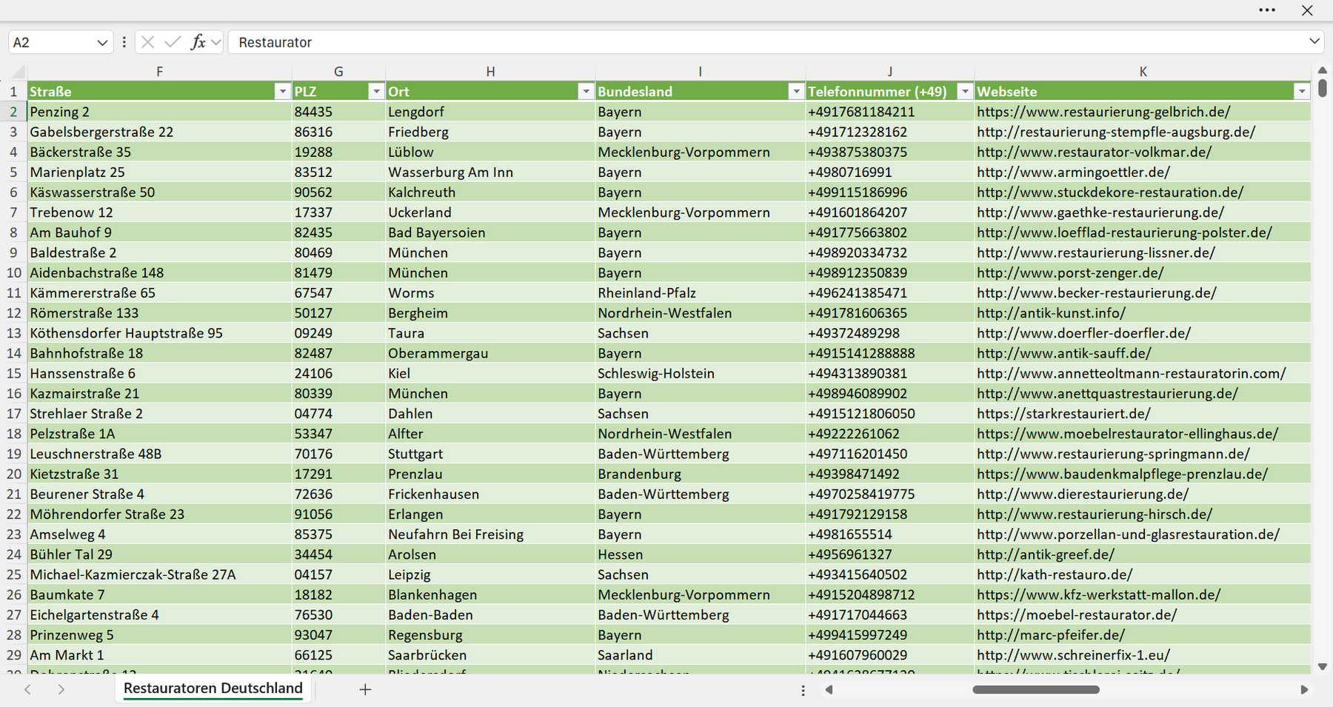
Task: Add a new sheet with plus icon
Action: (x=365, y=689)
